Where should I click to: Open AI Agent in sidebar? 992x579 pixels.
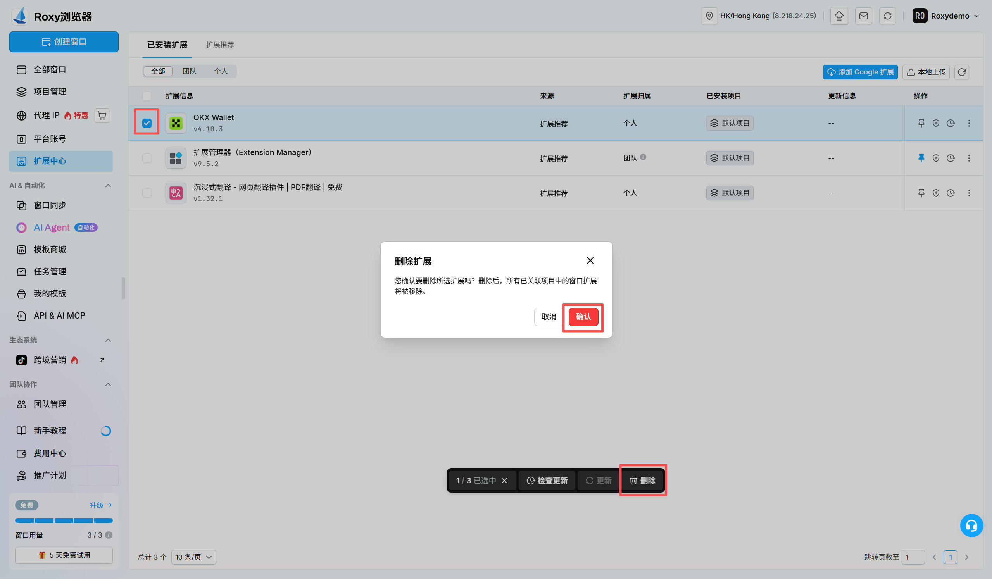[61, 227]
